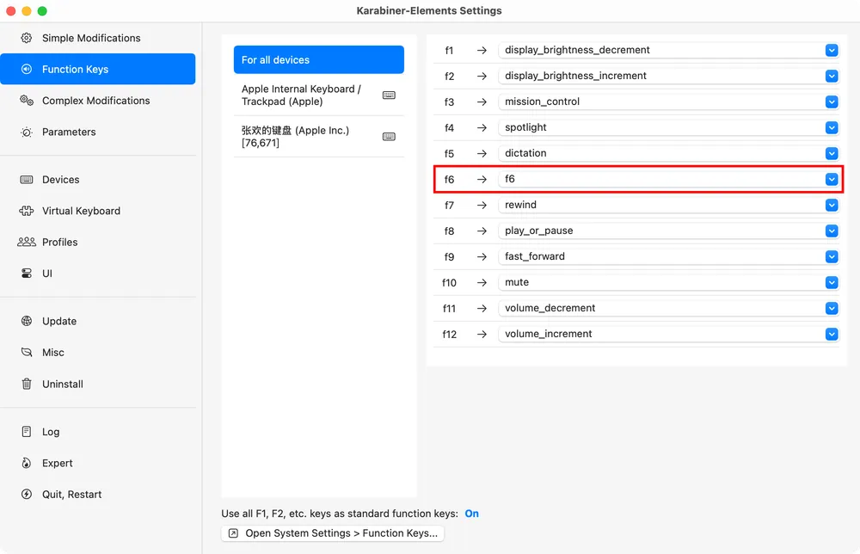Click the Complex Modifications gears icon

click(x=27, y=101)
